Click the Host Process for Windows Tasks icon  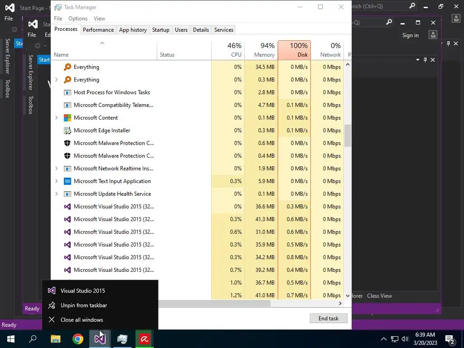(68, 92)
